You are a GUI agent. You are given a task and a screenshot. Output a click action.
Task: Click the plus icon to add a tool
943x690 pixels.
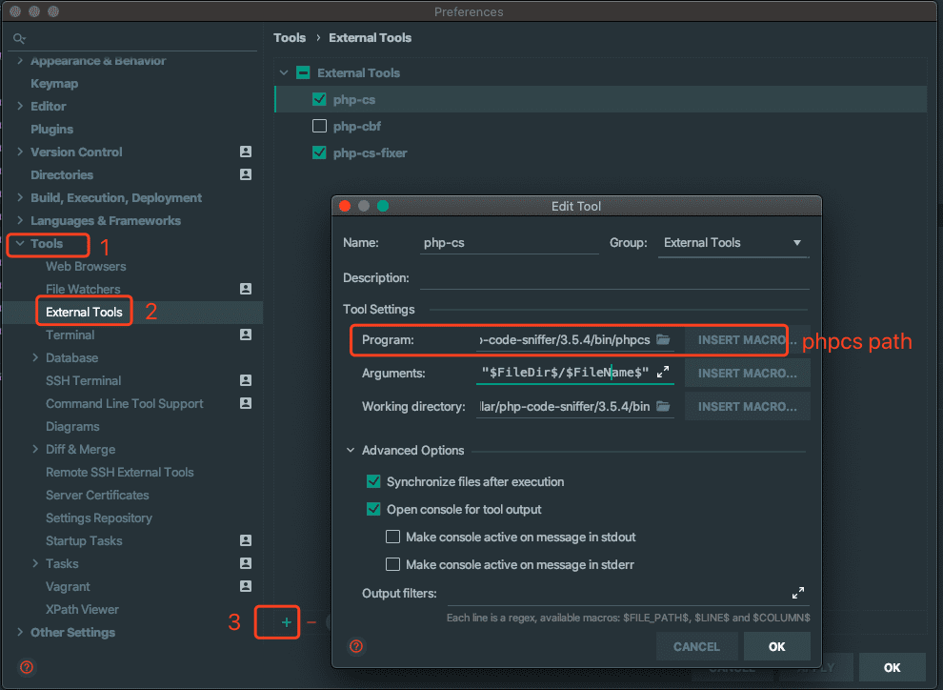point(287,622)
